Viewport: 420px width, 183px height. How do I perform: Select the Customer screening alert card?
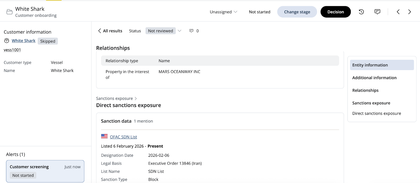coord(45,171)
